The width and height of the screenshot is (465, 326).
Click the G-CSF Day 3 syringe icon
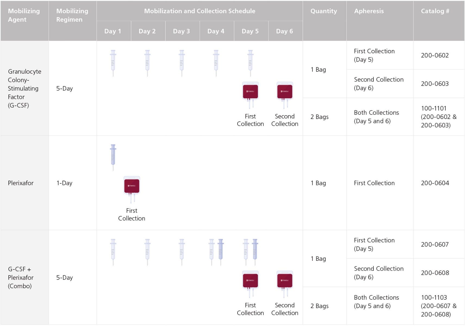182,63
